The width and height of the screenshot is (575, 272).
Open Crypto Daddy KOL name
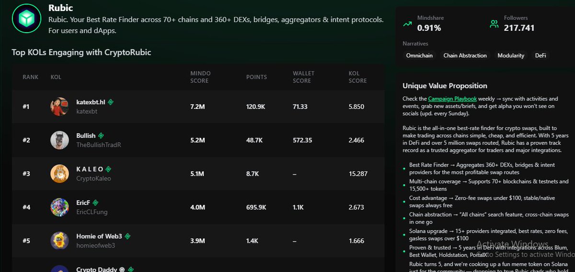pos(98,270)
